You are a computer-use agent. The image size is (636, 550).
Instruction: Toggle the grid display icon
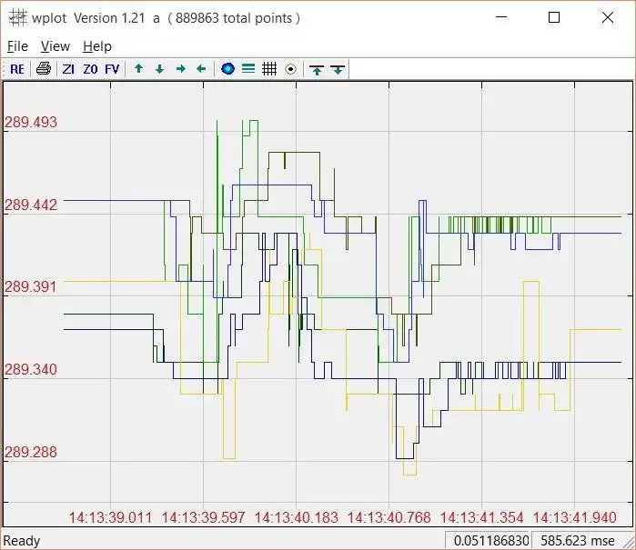tap(269, 69)
